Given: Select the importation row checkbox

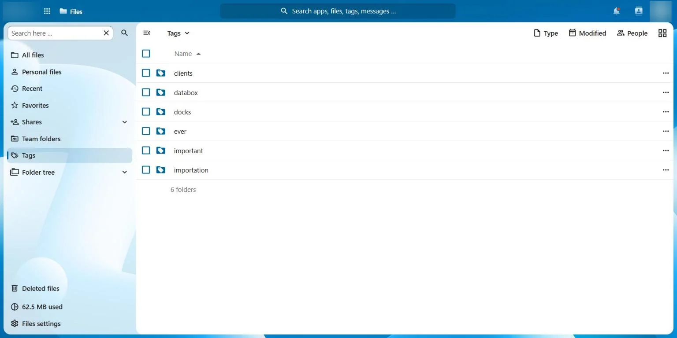Looking at the screenshot, I should point(146,170).
